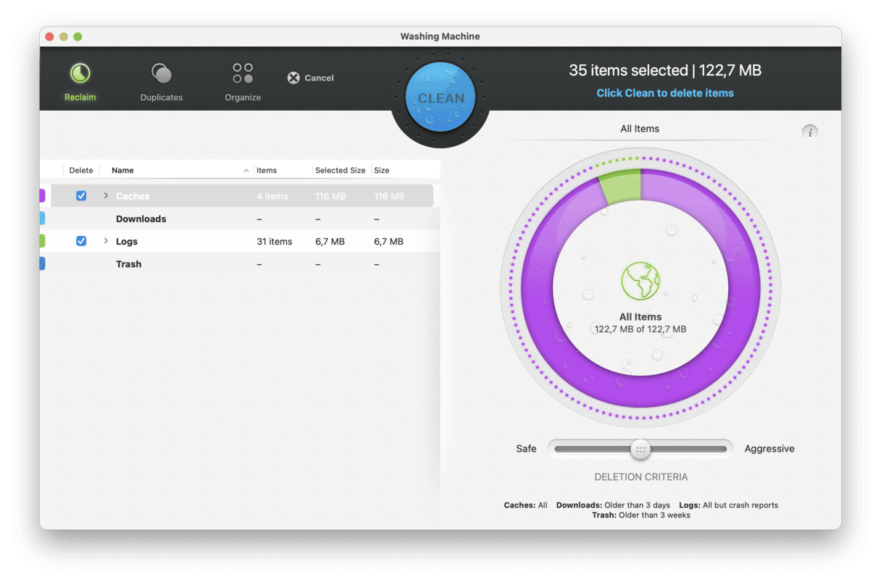This screenshot has width=881, height=582.
Task: Click the Selected Size column header
Action: click(340, 170)
